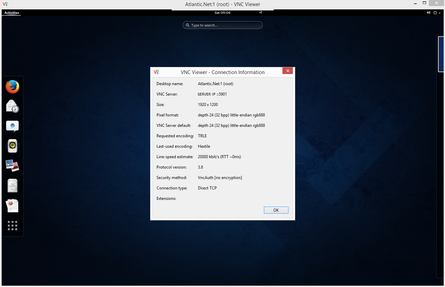Viewport: 445px width, 287px height.
Task: Click the VNC Viewer toolbar handle at top
Action: pos(222,9)
